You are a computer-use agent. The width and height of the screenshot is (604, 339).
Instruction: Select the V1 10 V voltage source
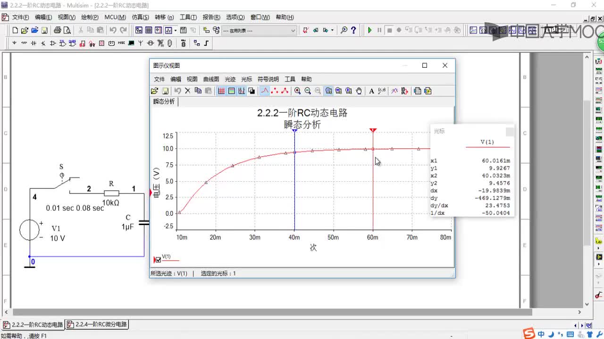pyautogui.click(x=30, y=231)
